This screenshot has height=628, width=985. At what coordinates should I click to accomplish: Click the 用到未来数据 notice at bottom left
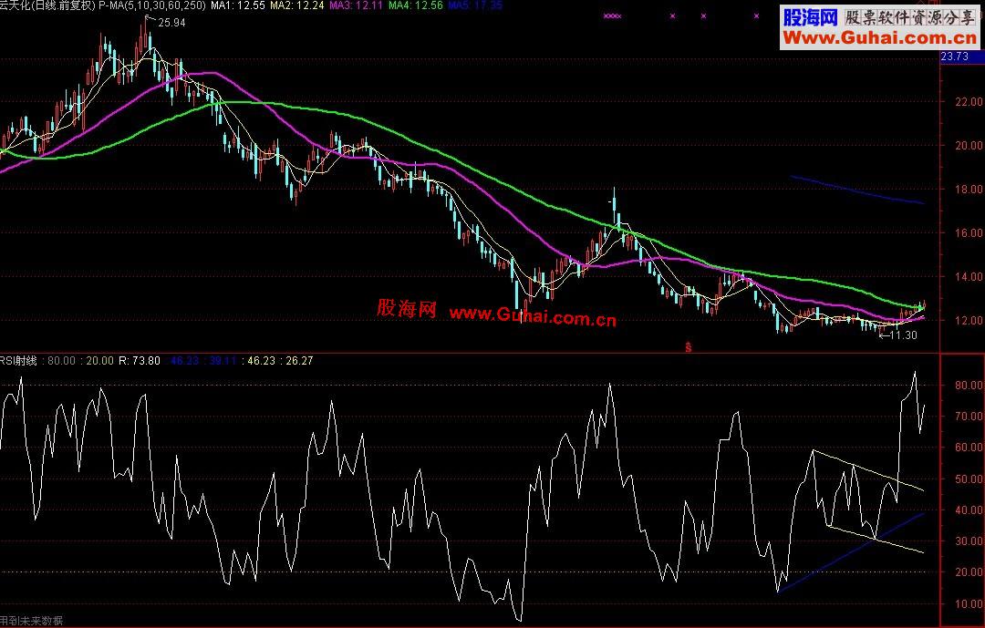click(31, 621)
